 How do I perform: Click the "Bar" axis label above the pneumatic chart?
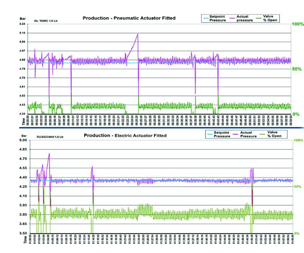(x=23, y=19)
